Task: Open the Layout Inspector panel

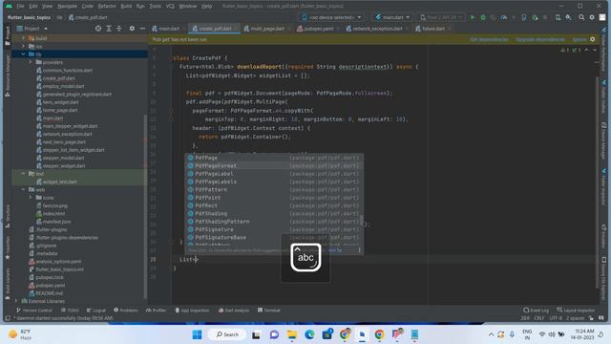Action: (576, 310)
